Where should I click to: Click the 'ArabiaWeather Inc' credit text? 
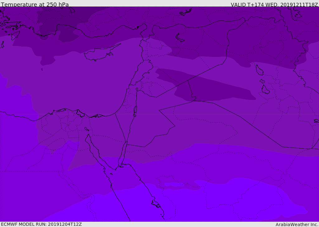click(x=297, y=225)
